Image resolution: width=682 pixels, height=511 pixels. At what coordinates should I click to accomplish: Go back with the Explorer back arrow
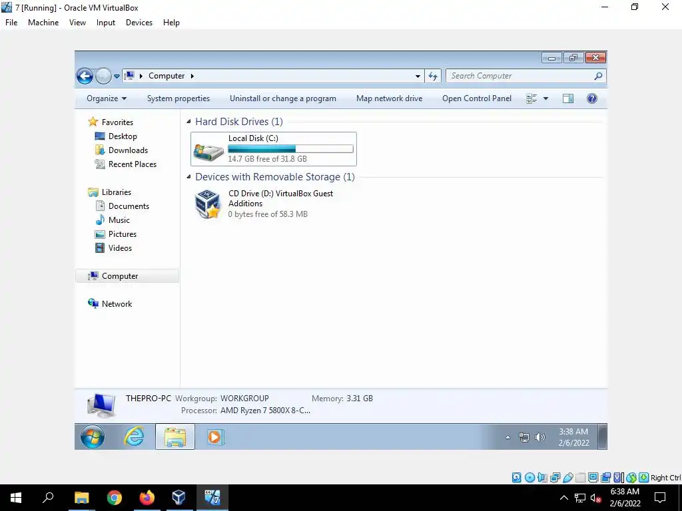[x=85, y=76]
